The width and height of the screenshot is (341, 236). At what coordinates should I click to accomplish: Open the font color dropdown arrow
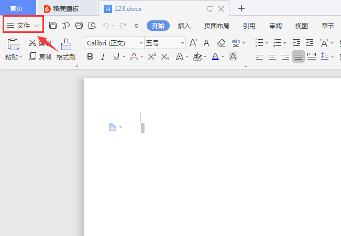[x=223, y=57]
